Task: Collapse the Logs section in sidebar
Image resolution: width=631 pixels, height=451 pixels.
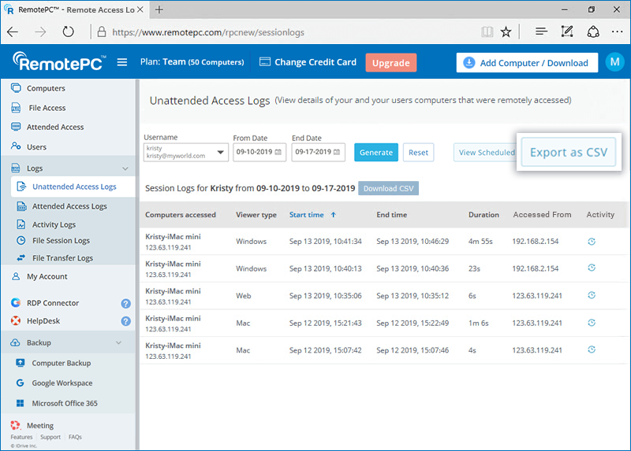Action: pyautogui.click(x=125, y=168)
